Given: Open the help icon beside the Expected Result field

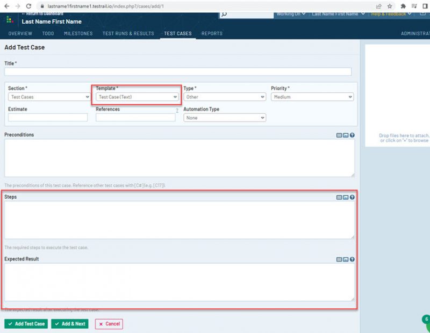Looking at the screenshot, I should coord(353,258).
